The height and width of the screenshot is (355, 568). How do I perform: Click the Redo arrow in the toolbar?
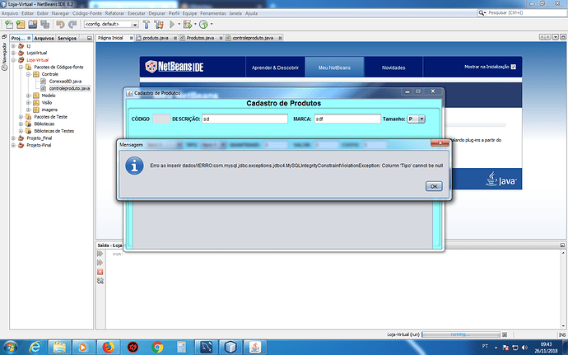(x=72, y=24)
